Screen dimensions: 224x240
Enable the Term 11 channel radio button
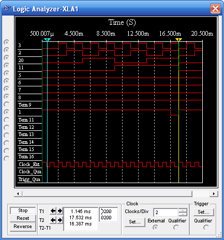coord(7,120)
